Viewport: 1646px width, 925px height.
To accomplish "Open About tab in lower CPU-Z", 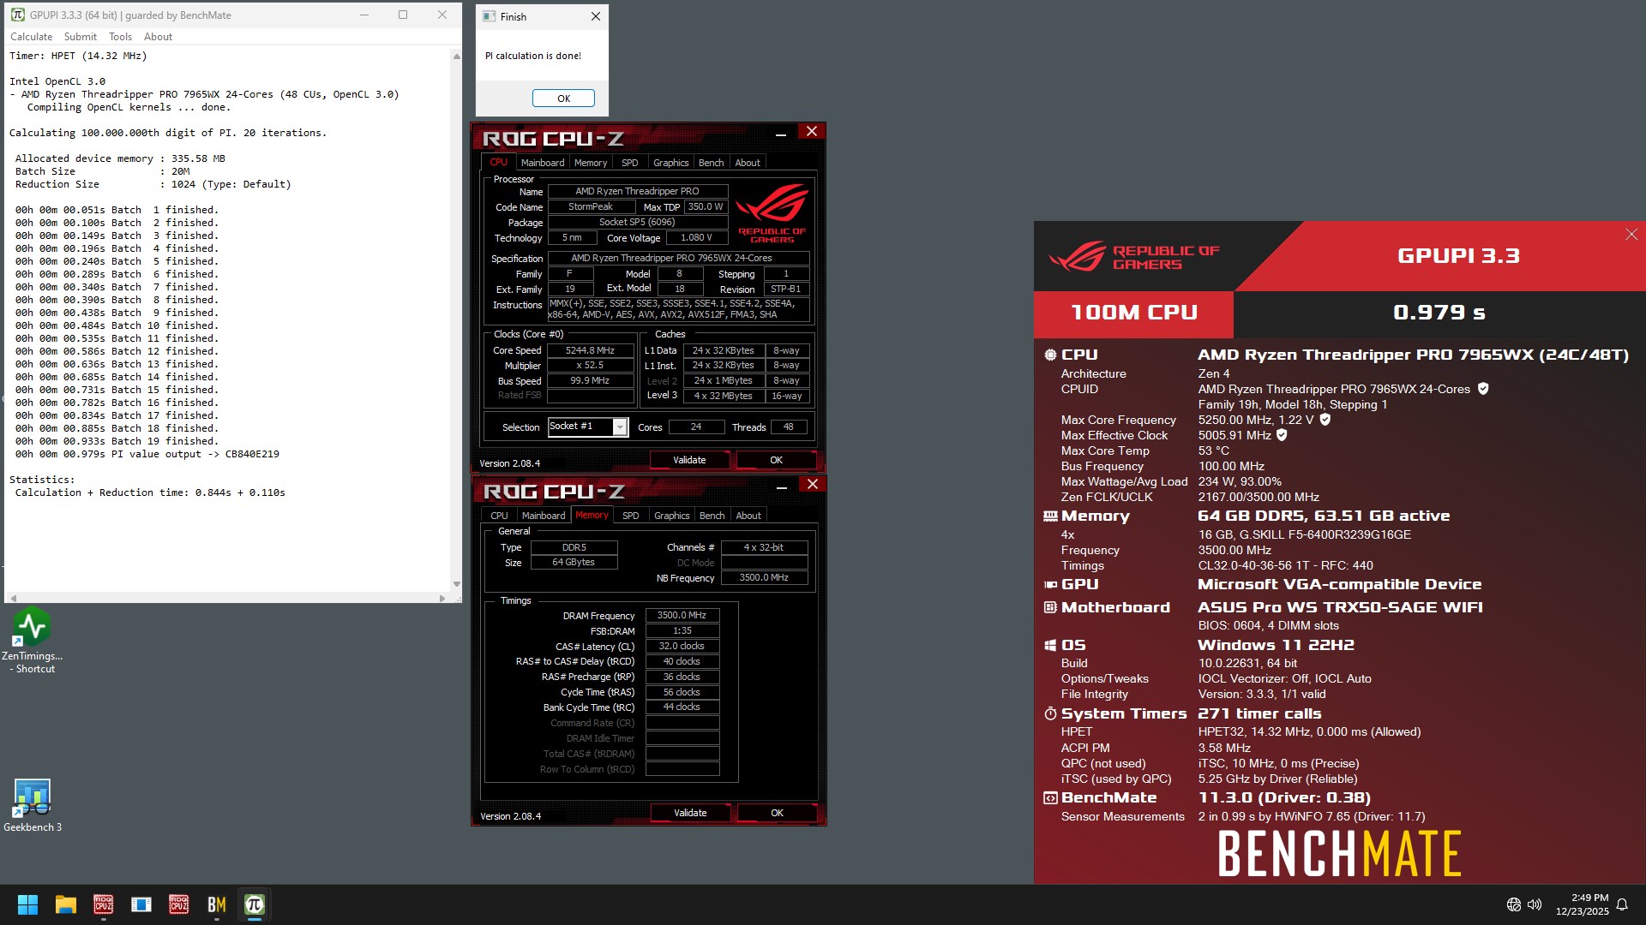I will 748,516.
